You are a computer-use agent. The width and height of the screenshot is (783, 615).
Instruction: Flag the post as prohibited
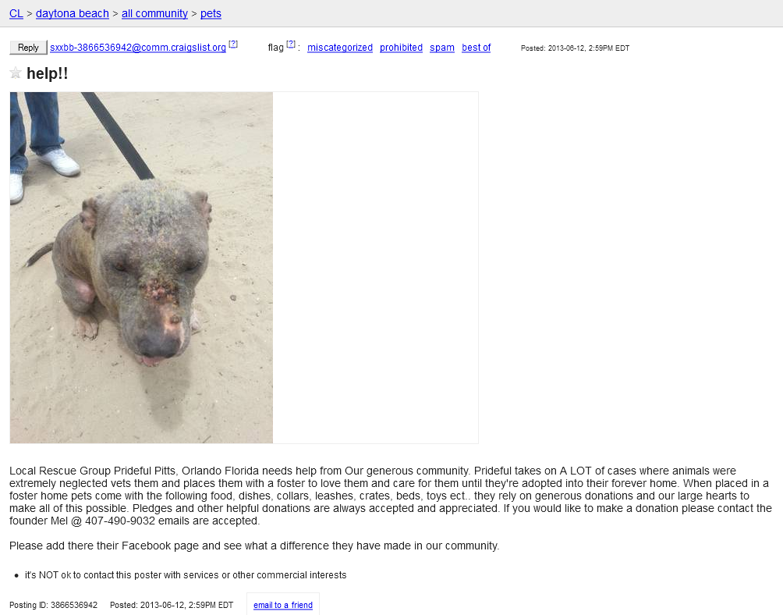pos(401,48)
